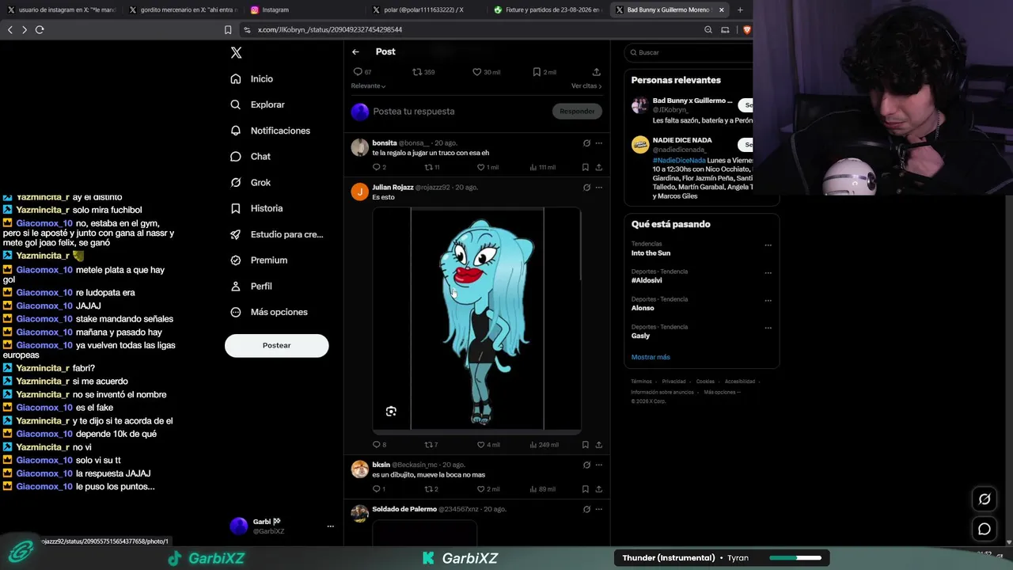Share Julian Rojazz's reply
This screenshot has width=1013, height=570.
(598, 444)
